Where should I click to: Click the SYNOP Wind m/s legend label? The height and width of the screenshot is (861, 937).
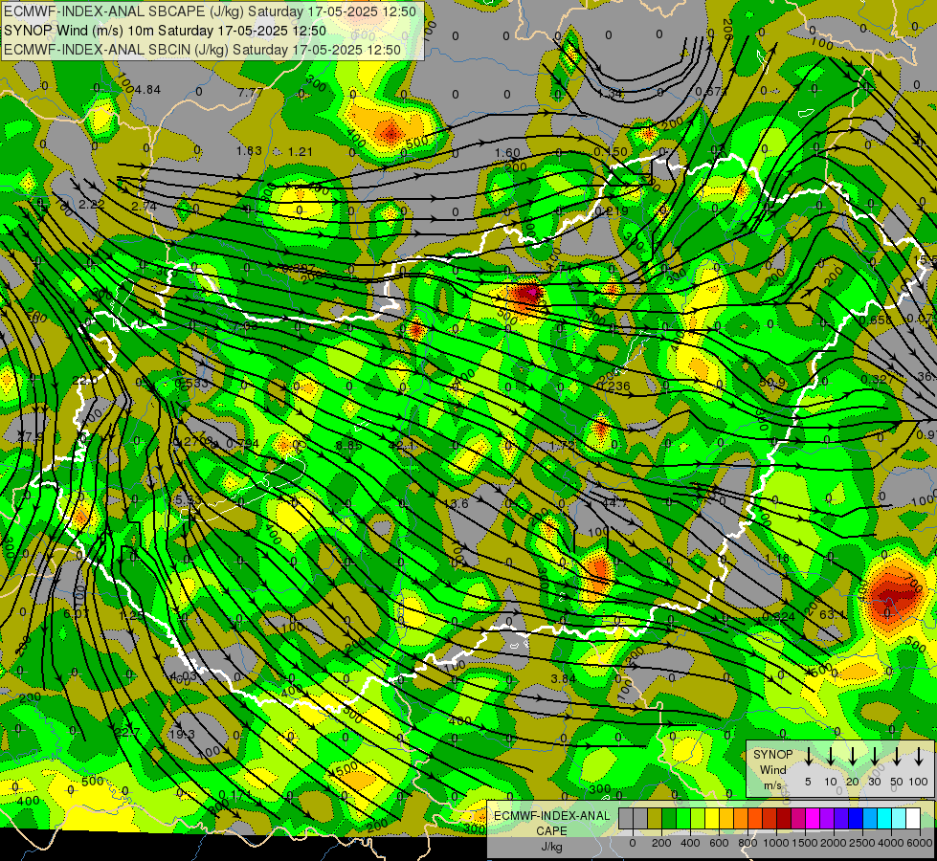click(772, 769)
